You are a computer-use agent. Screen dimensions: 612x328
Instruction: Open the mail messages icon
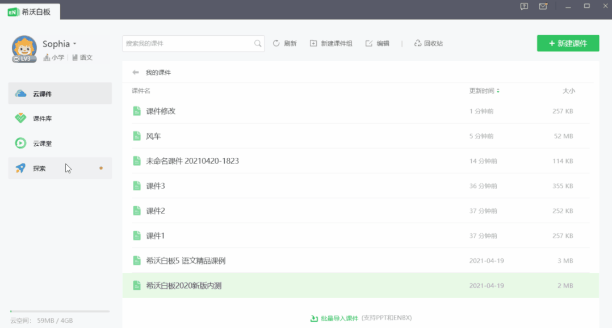[543, 6]
